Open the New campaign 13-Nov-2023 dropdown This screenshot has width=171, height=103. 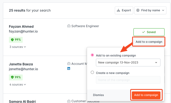tap(128, 62)
